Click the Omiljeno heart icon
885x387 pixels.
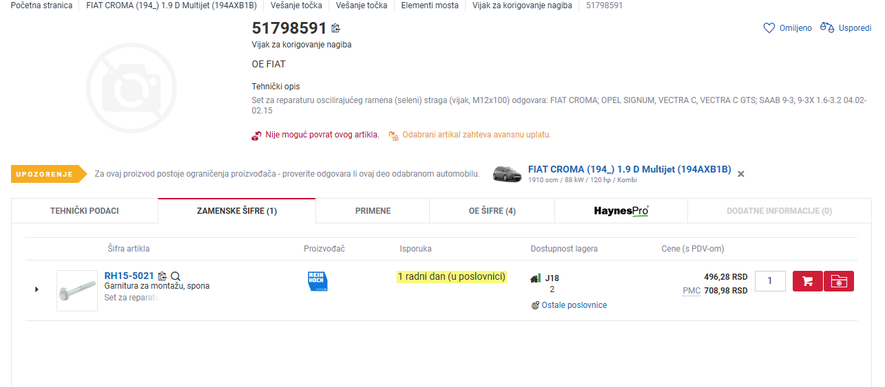click(769, 28)
